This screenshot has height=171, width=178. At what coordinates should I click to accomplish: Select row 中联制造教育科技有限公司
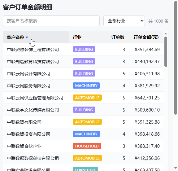(83, 61)
